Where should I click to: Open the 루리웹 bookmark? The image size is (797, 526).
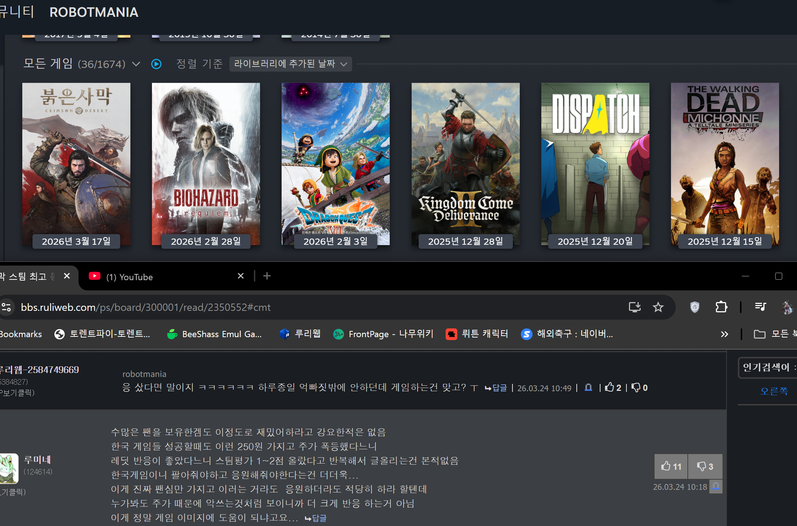(x=300, y=334)
